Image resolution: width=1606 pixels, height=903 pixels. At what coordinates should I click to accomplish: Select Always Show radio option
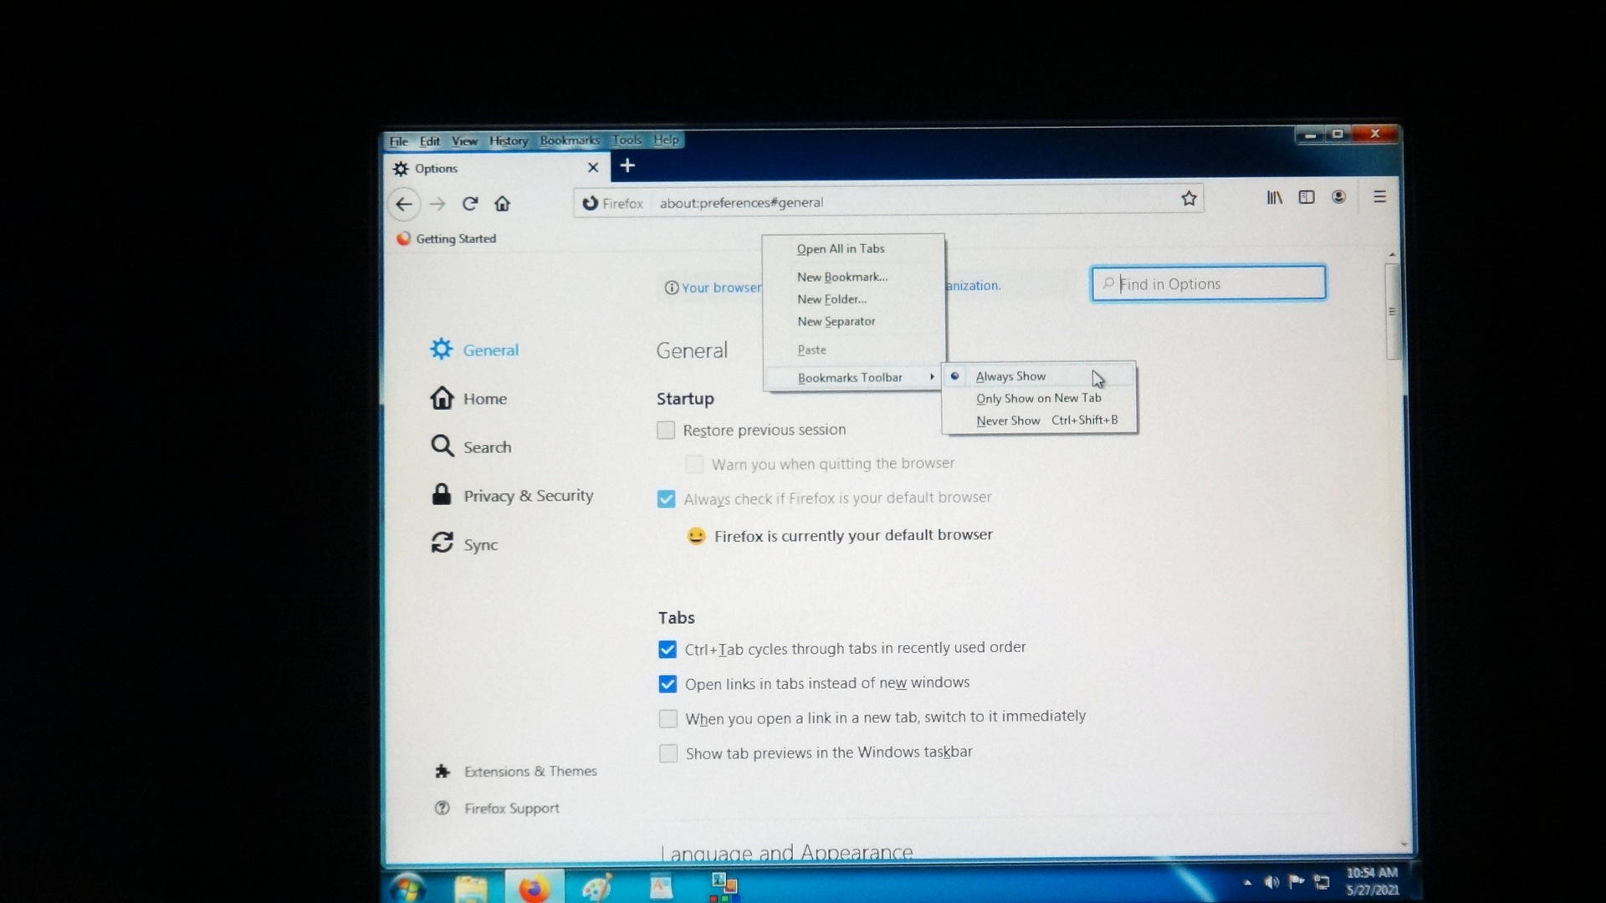tap(1039, 376)
